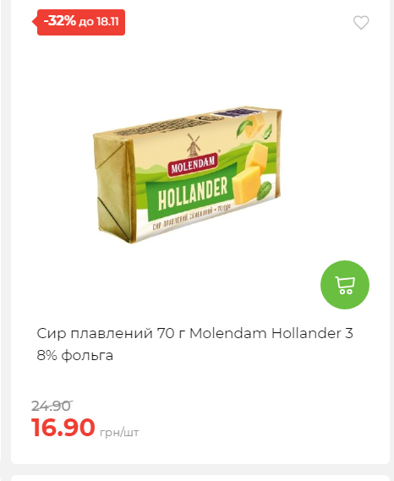Click the green HOLLANDER label on package
Image resolution: width=394 pixels, height=481 pixels.
pyautogui.click(x=191, y=191)
